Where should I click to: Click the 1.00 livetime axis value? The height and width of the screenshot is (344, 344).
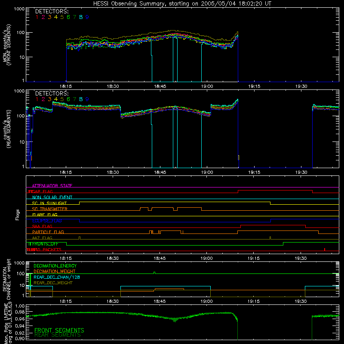point(19,306)
